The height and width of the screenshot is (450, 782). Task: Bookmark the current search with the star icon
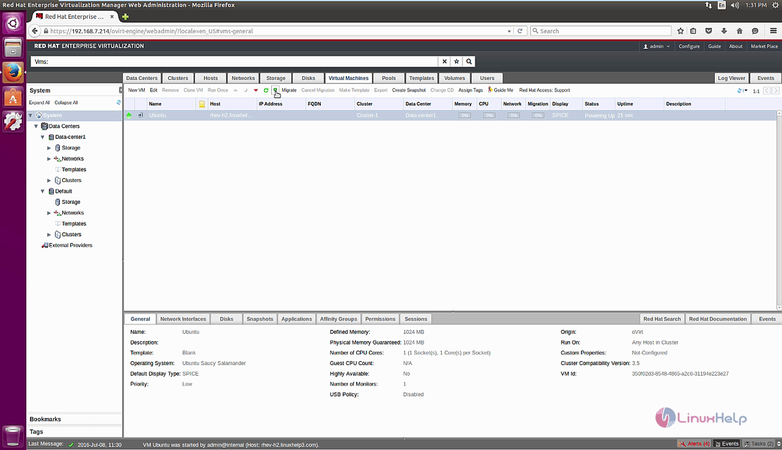point(456,62)
